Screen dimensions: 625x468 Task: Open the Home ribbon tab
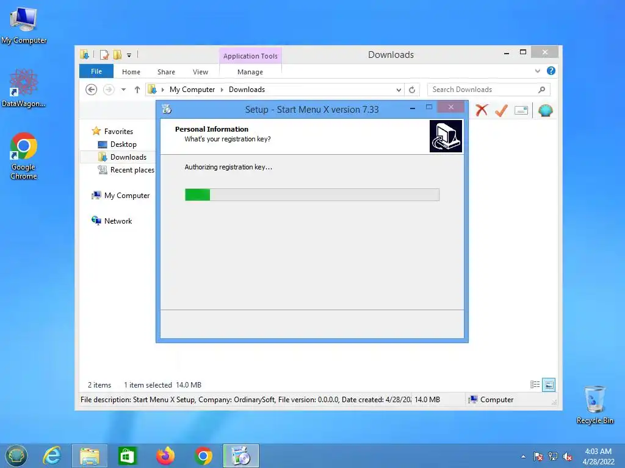pyautogui.click(x=131, y=72)
